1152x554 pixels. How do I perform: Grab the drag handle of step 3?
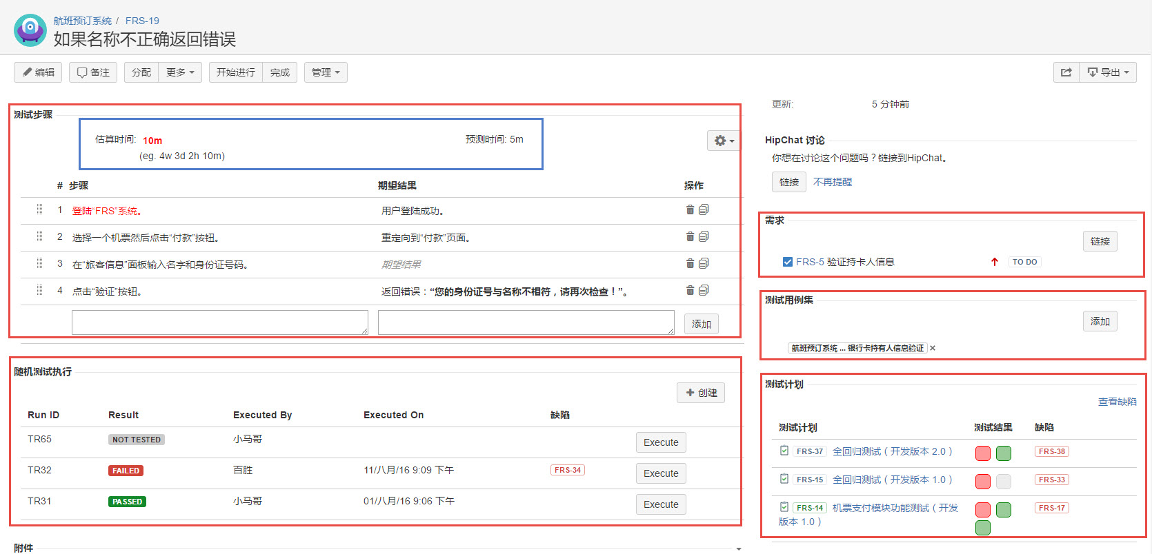tap(39, 263)
